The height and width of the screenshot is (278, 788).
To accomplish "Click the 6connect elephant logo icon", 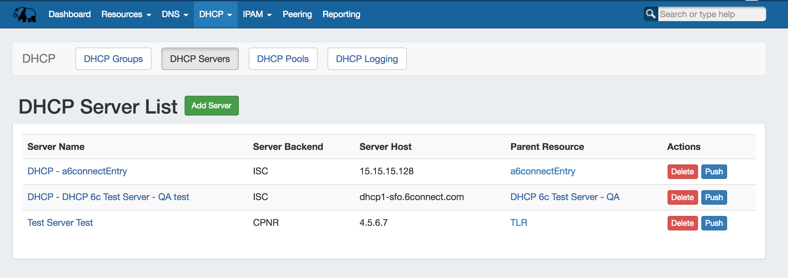I will 25,15.
